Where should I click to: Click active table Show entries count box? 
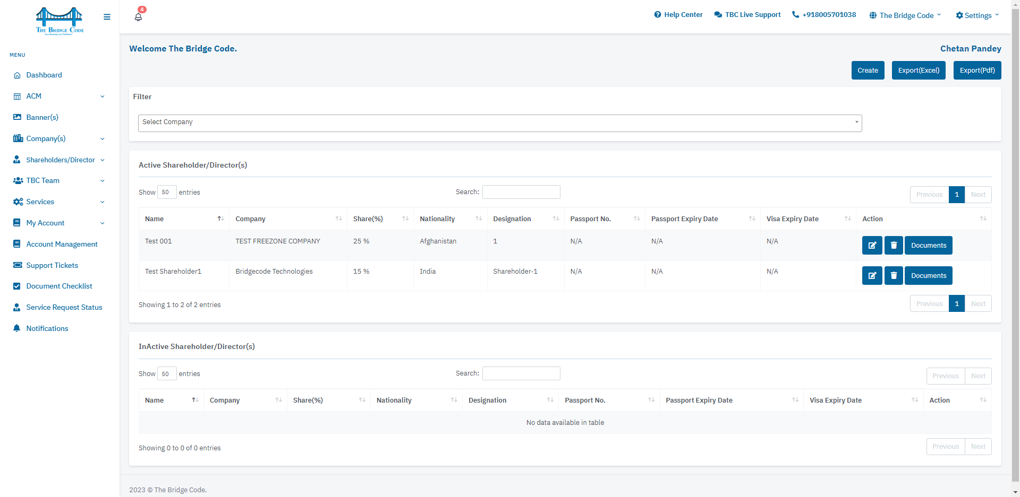(167, 192)
